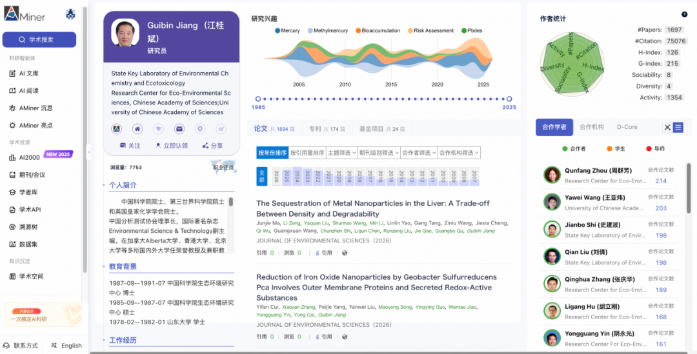The height and width of the screenshot is (354, 697).
Task: Expand 合作机构筛选 dropdown
Action: (x=459, y=153)
